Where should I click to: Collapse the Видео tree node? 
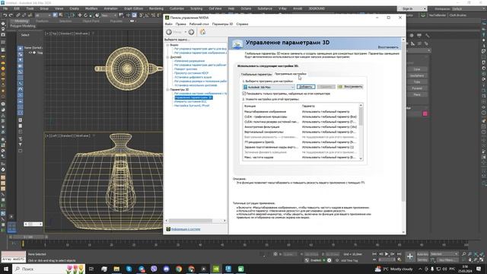pyautogui.click(x=167, y=45)
